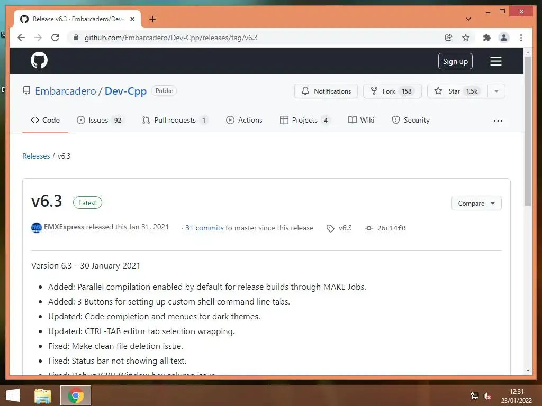This screenshot has height=406, width=542.
Task: Go back to previous page
Action: (21, 38)
